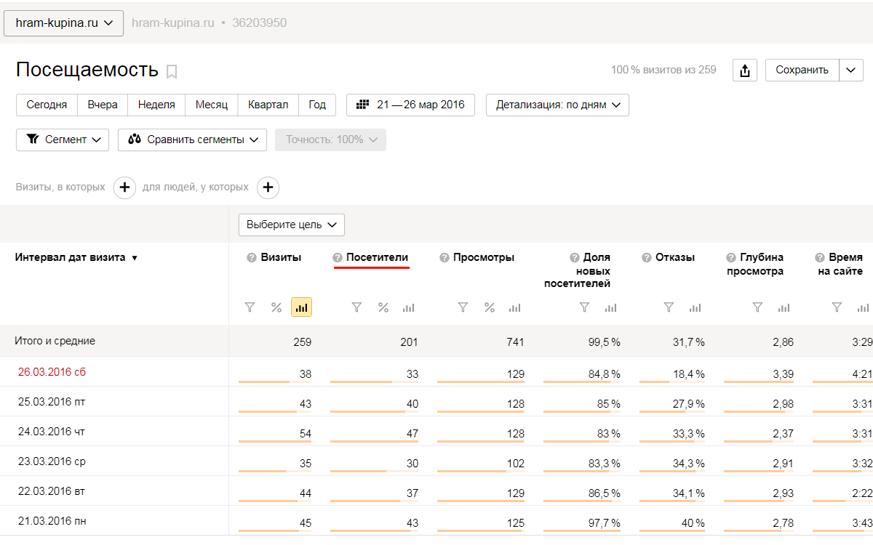Toggle the highlighted chart icon under Визиты
The height and width of the screenshot is (545, 873).
301,307
